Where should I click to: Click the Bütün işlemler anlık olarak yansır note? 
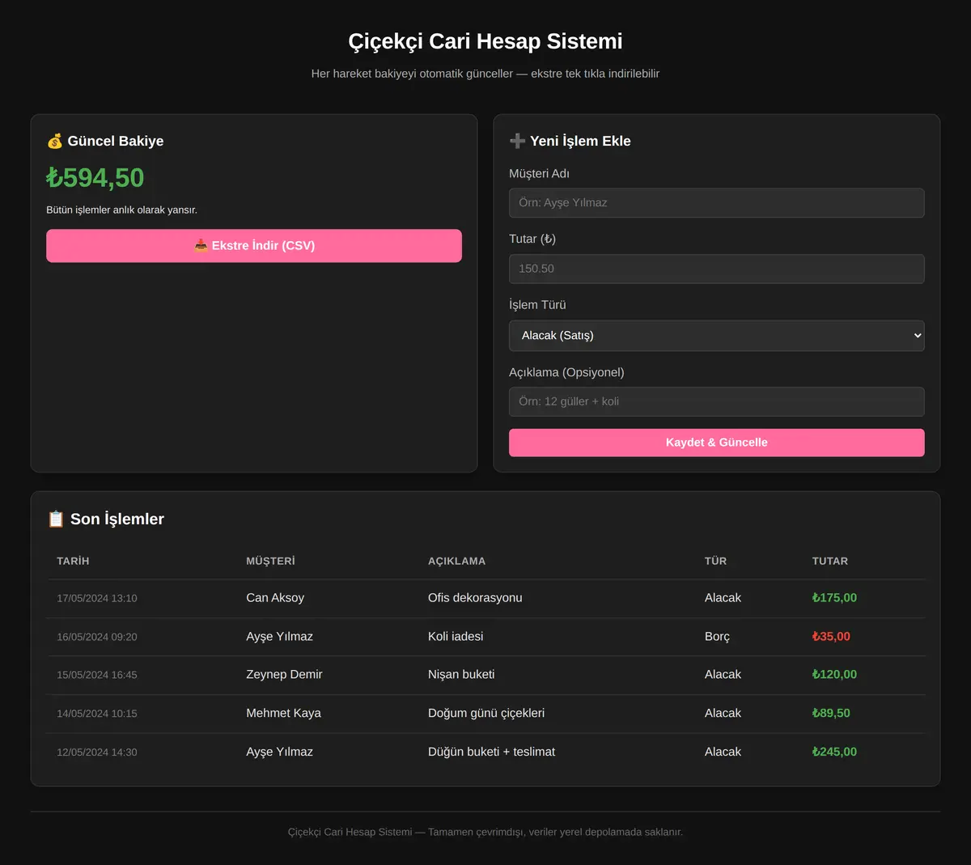click(x=121, y=210)
